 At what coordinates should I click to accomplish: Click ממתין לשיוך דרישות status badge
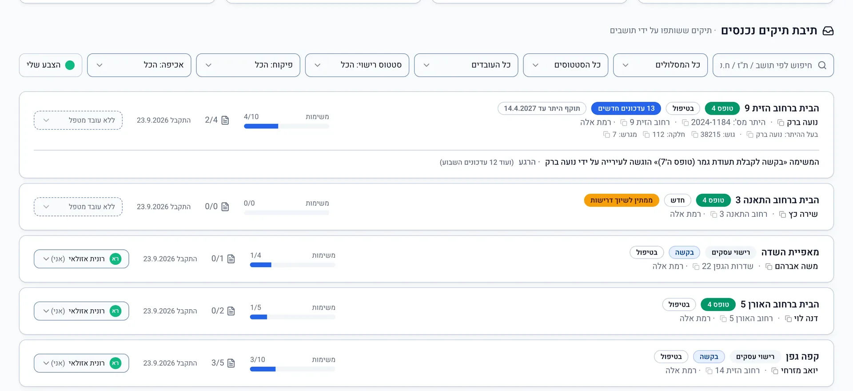[622, 200]
